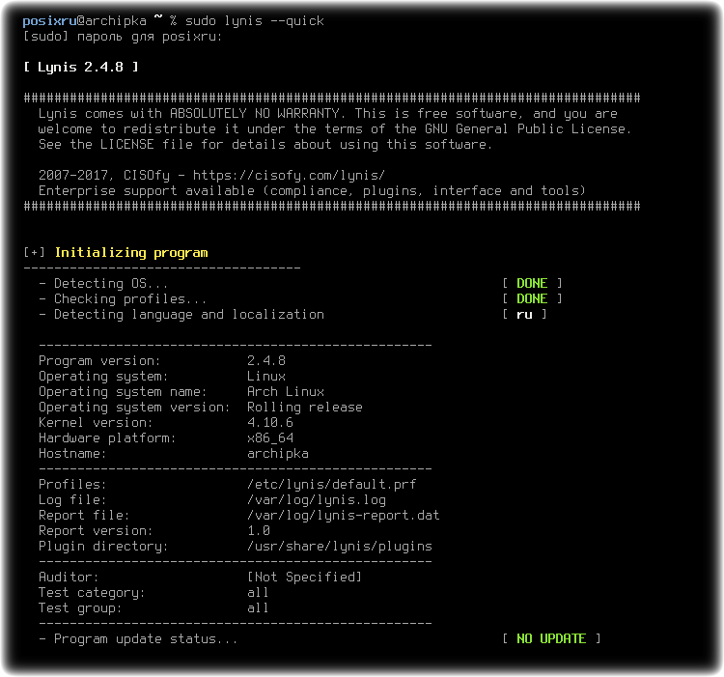Click the '2007-2017, CISOfy' copyright text

coord(104,176)
